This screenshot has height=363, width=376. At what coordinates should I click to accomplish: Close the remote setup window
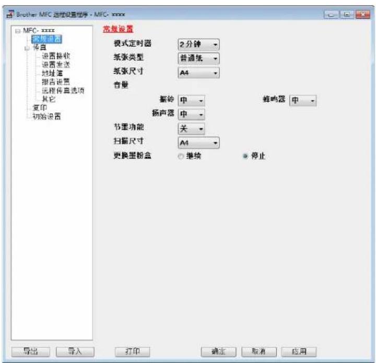tap(363, 15)
